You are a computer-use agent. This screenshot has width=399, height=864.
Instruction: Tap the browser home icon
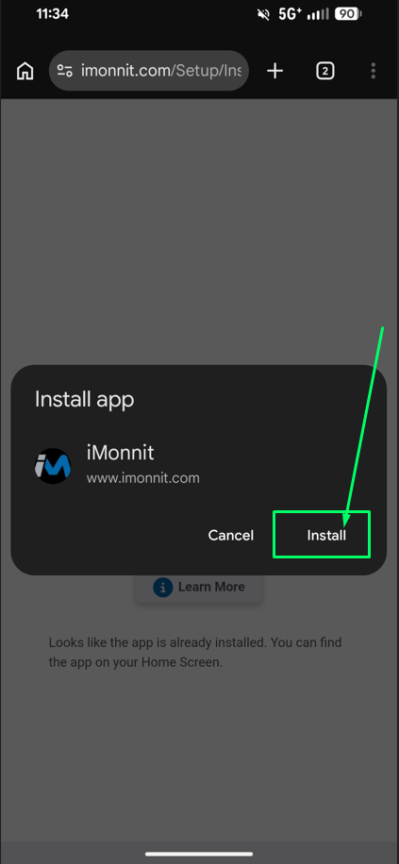click(x=25, y=71)
